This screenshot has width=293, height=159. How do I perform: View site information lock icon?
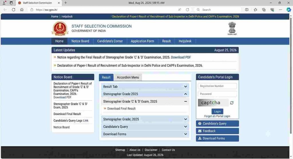[32, 10]
